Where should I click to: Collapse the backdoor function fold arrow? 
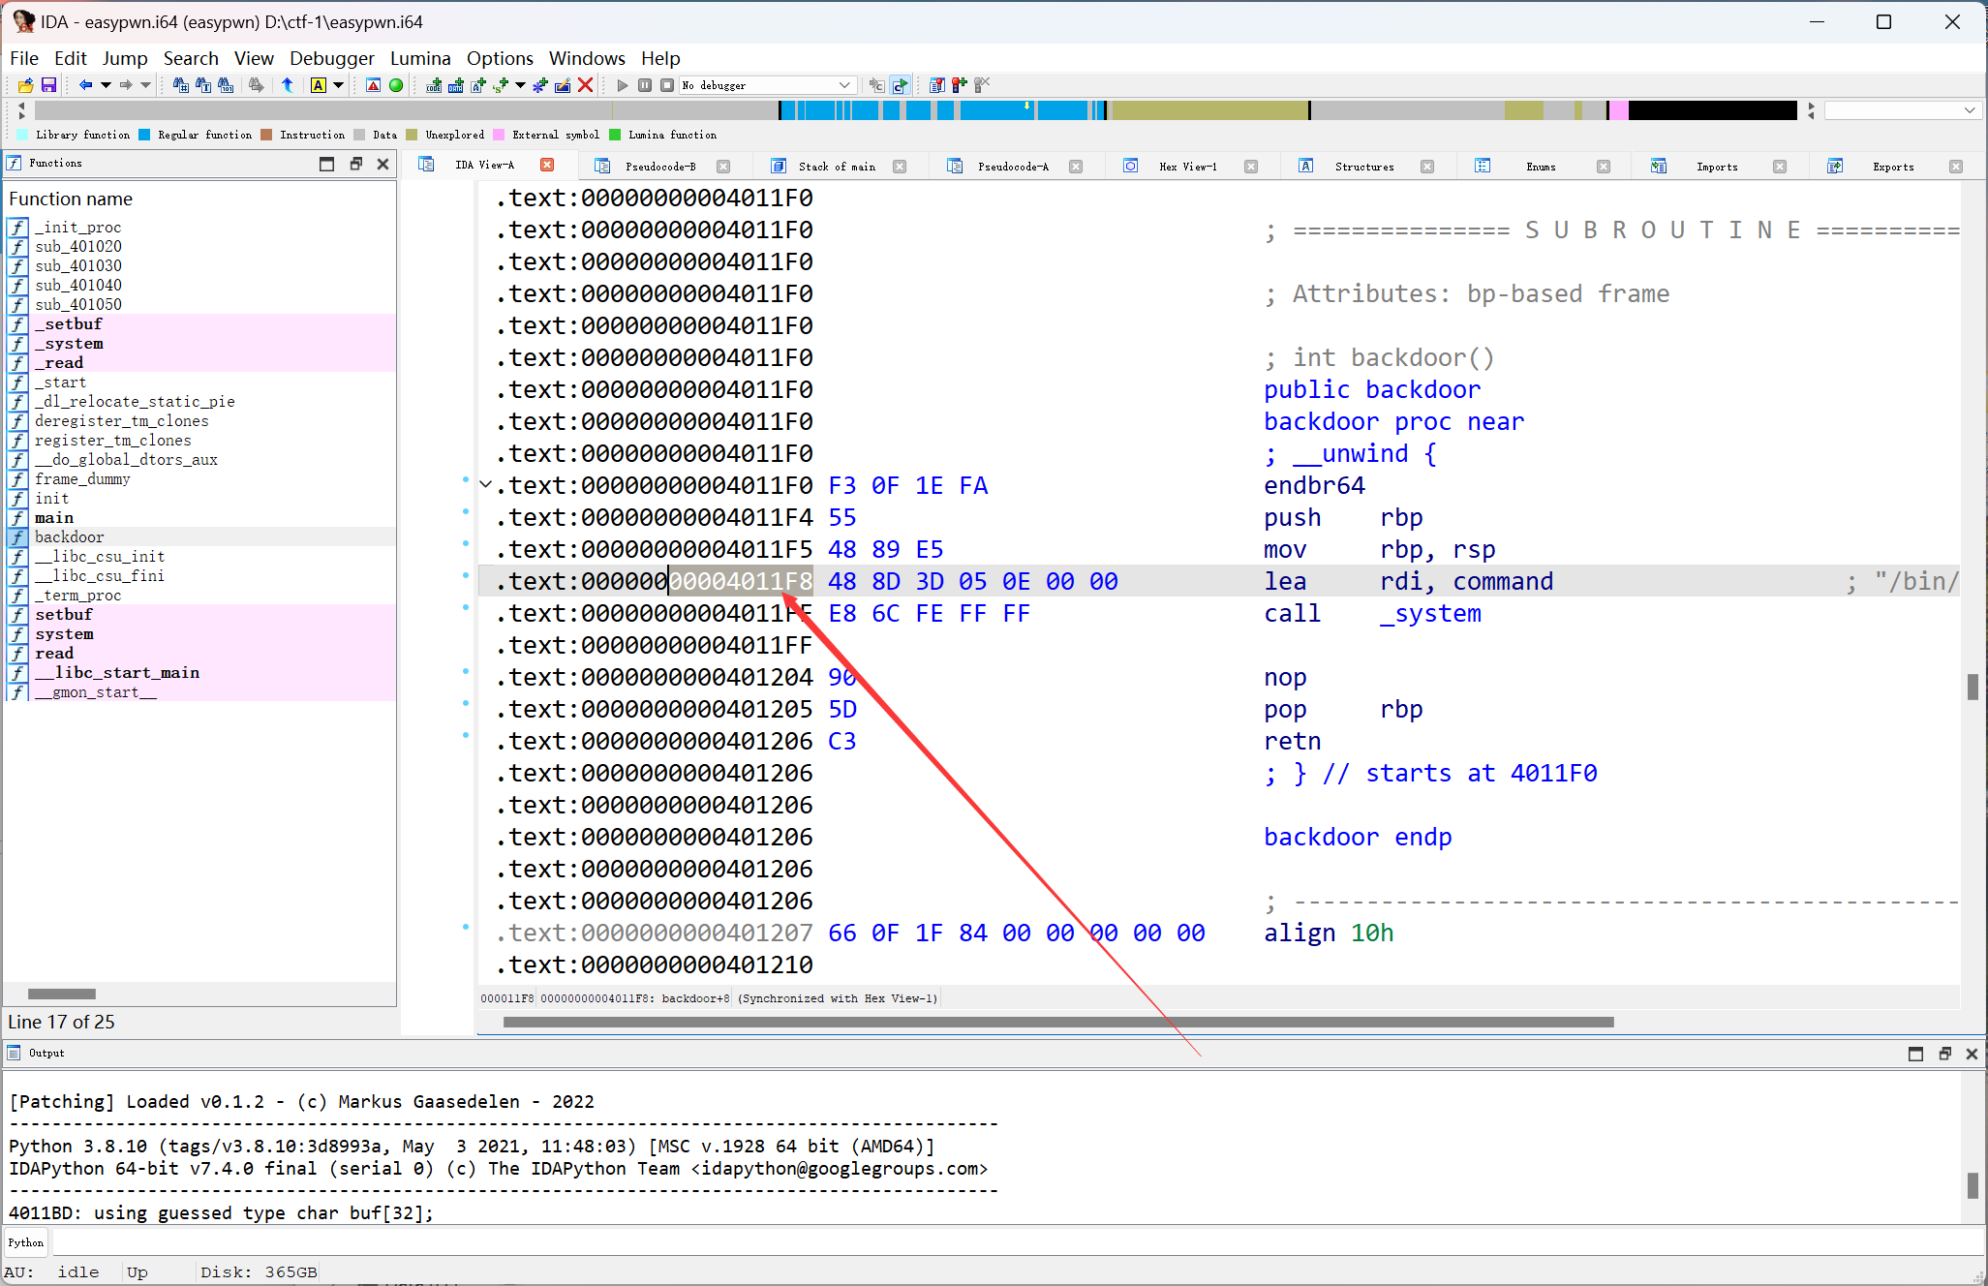486,485
